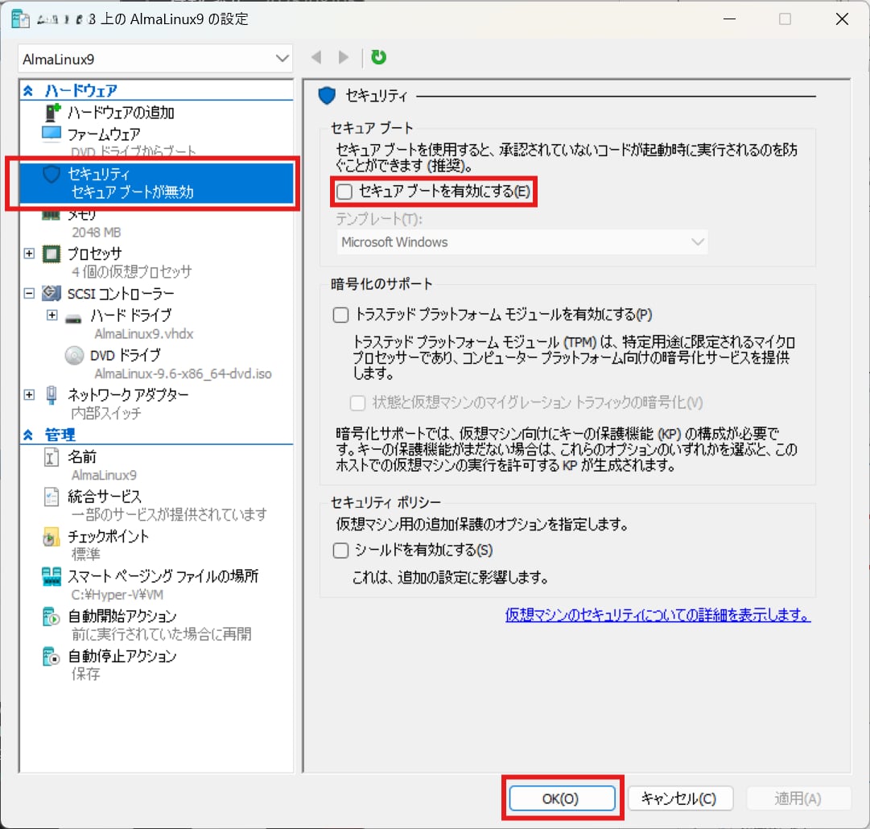Screen dimensions: 870x829
Task: Click the DVD drive (DVD ドライブ) disc icon
Action: (75, 355)
